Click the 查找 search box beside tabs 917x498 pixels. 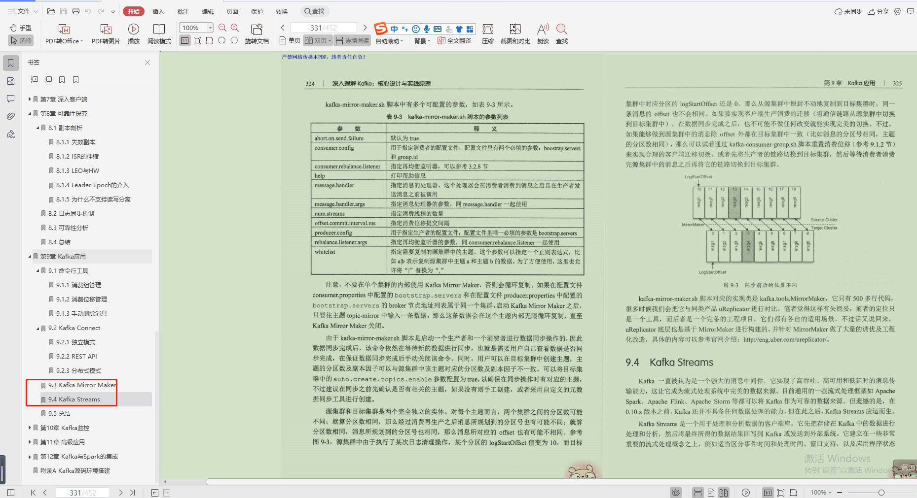[315, 11]
